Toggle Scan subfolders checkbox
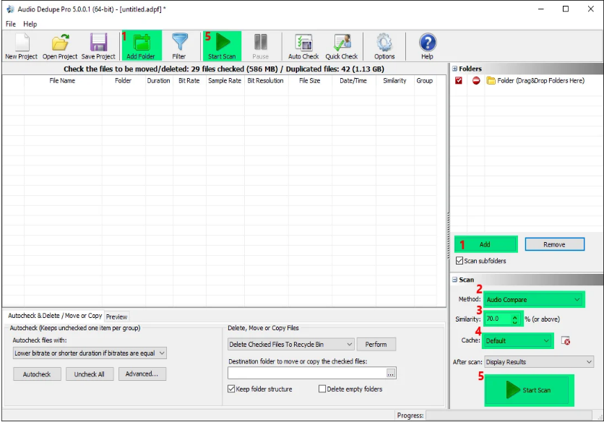This screenshot has width=604, height=422. (x=460, y=261)
